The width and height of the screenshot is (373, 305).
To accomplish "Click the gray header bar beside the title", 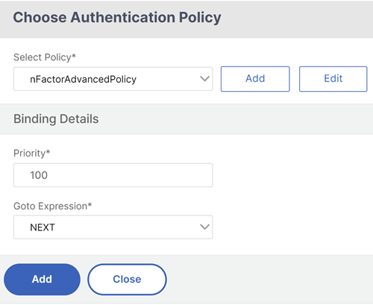I will pyautogui.click(x=296, y=19).
